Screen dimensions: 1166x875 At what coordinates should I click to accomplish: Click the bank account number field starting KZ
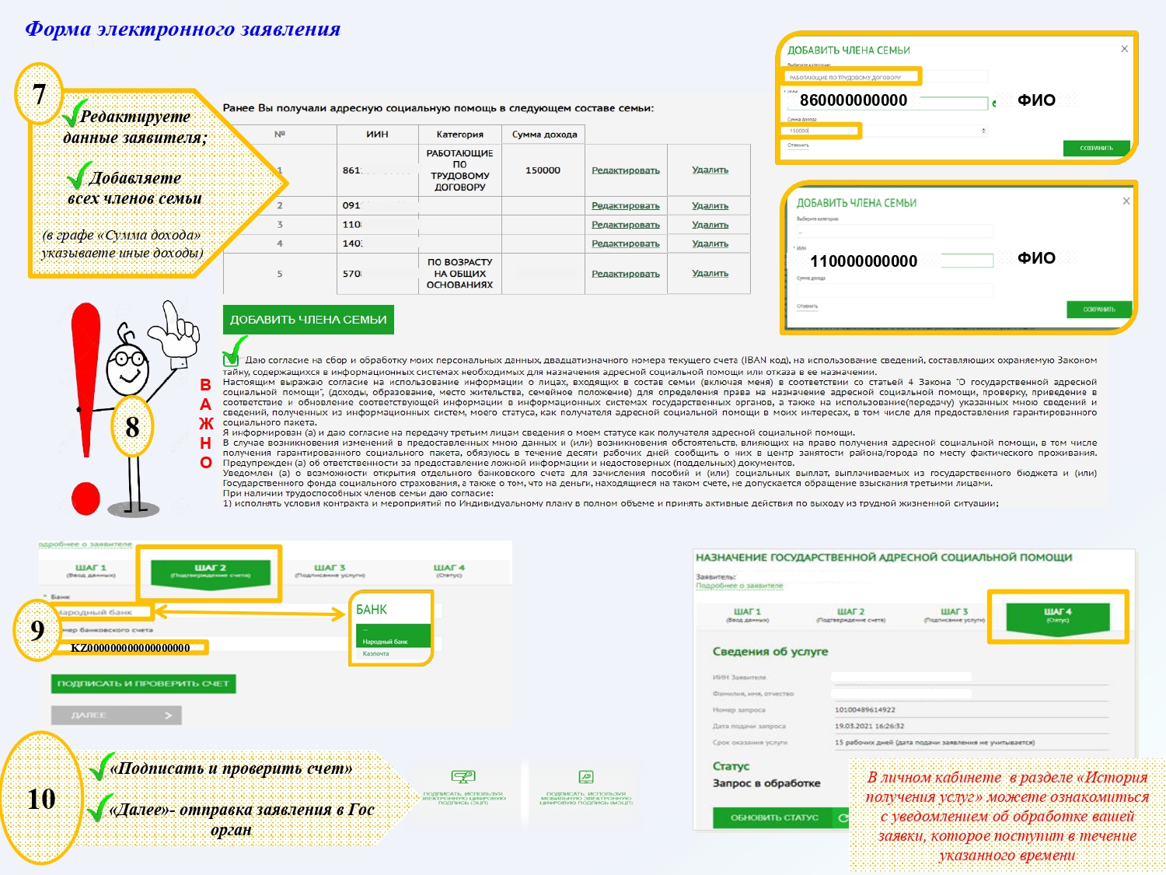click(x=131, y=648)
